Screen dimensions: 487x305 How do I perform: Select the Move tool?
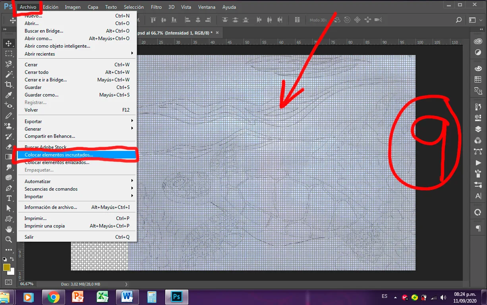tap(9, 43)
